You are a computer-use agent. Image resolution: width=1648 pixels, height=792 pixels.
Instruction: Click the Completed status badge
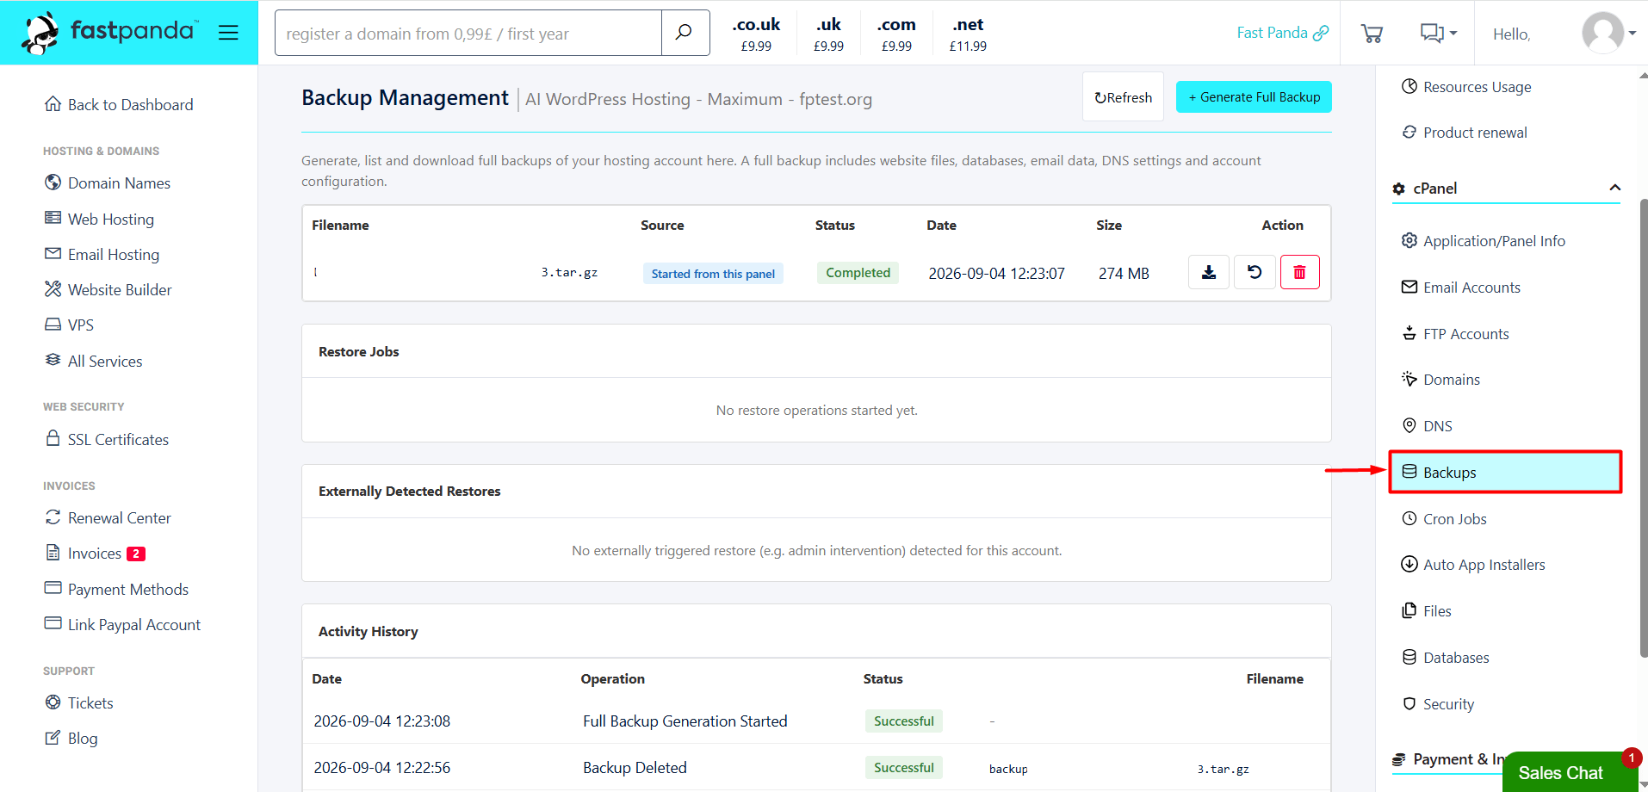point(858,272)
